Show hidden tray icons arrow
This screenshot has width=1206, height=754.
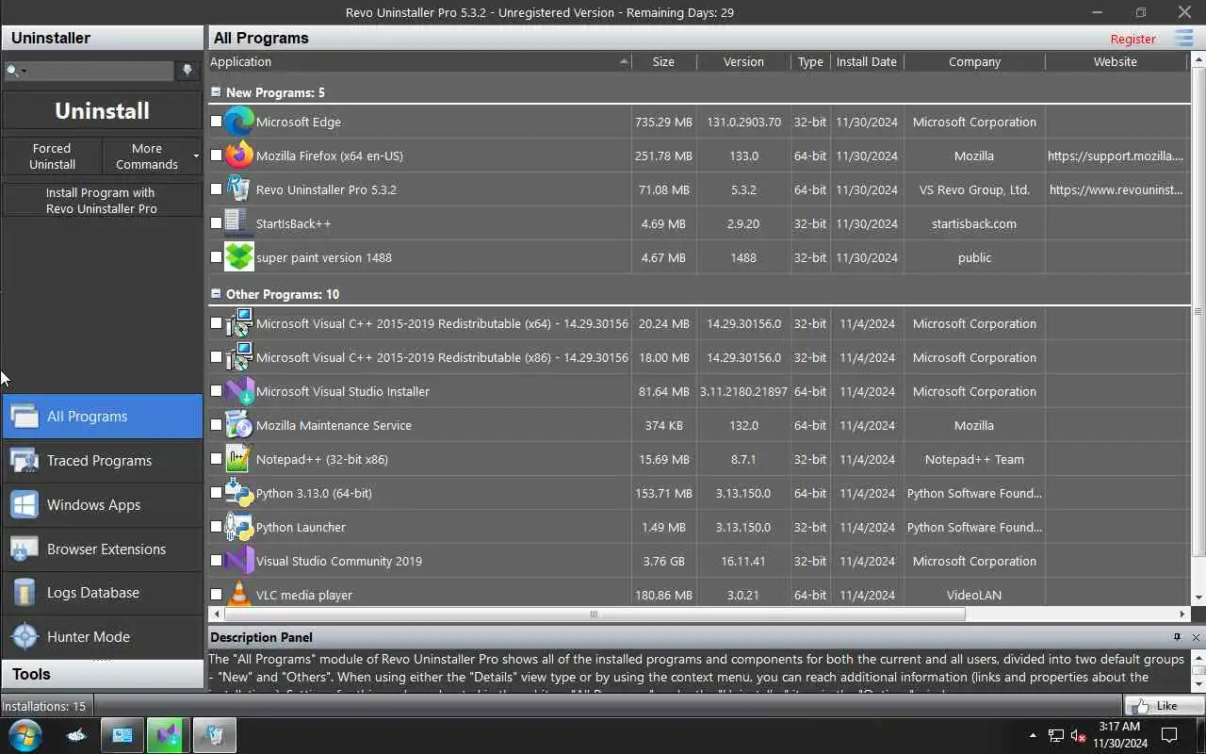coord(1033,735)
